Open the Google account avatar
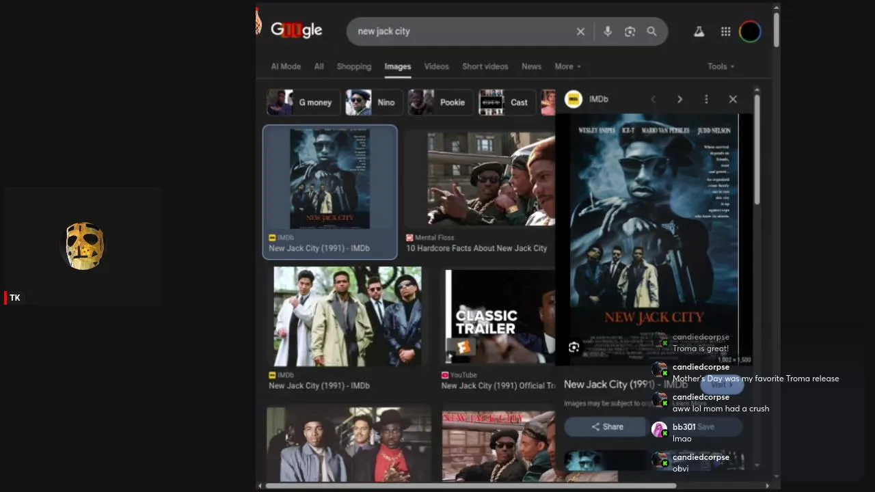This screenshot has height=492, width=875. click(x=750, y=31)
